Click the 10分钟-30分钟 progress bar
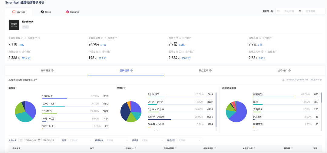This screenshot has width=327, height=153. point(180,119)
